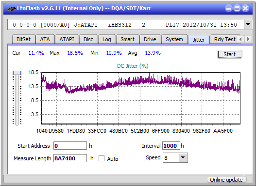Select the System tab
Image resolution: width=256 pixels, height=186 pixels.
pos(174,39)
